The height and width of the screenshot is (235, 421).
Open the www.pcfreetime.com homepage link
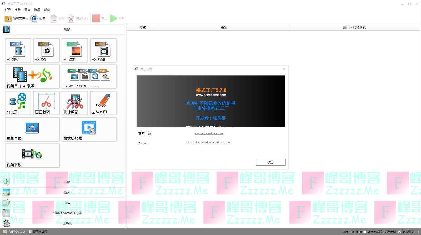(209, 133)
